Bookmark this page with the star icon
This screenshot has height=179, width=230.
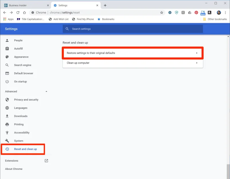click(x=162, y=13)
